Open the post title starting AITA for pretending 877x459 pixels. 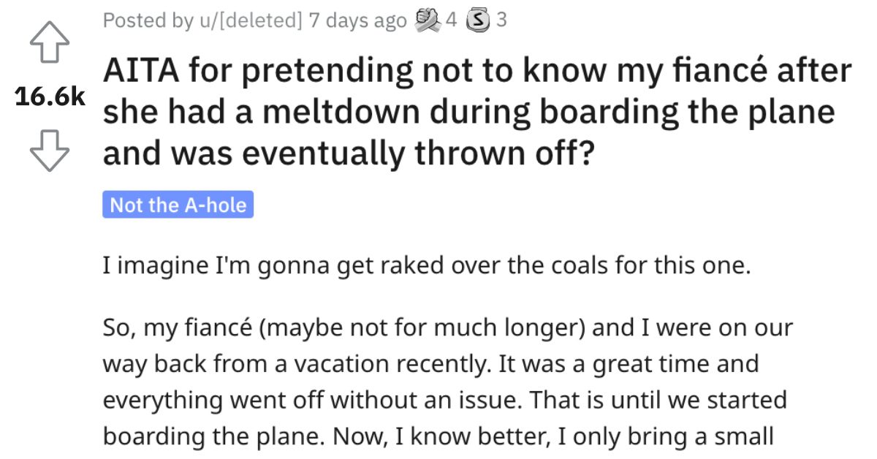[x=477, y=113]
